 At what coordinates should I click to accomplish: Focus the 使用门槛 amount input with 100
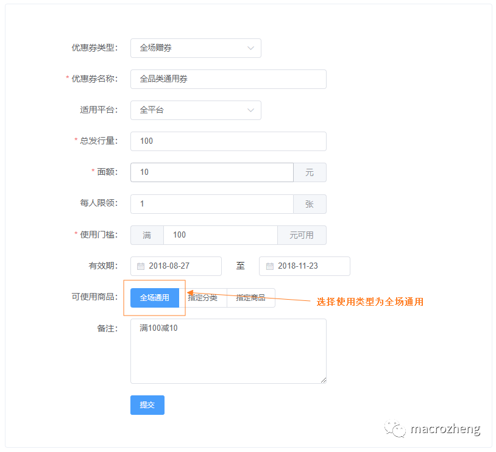click(x=221, y=235)
